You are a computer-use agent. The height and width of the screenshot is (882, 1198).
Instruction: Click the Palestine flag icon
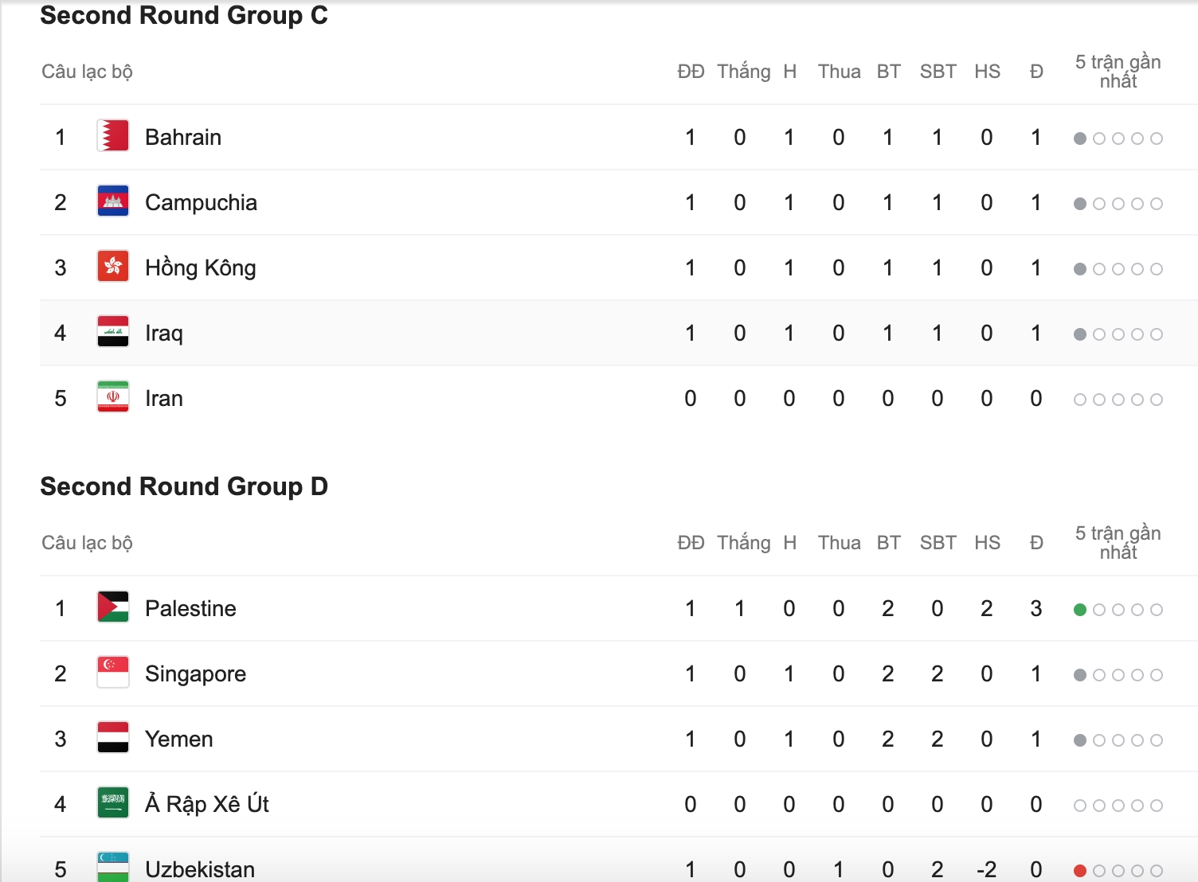tap(113, 607)
